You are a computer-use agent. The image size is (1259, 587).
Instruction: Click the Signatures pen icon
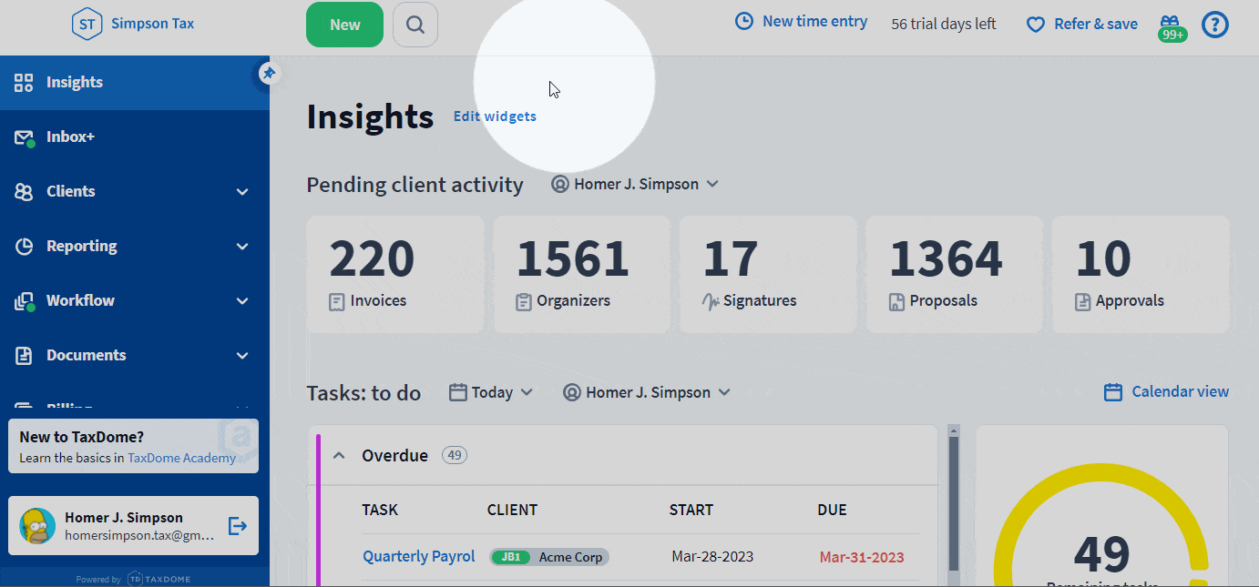tap(711, 301)
